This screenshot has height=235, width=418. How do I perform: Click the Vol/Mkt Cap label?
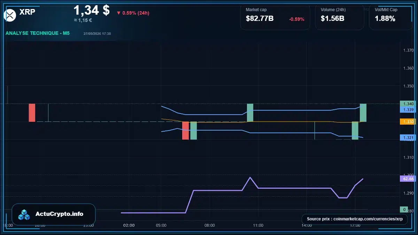(386, 10)
